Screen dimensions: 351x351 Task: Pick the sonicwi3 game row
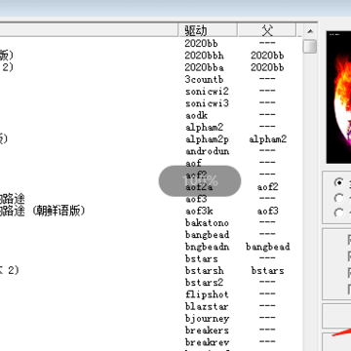pos(207,103)
